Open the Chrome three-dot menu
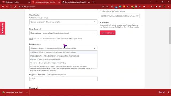Screen dimensions: 171x96 (x=168, y=6)
